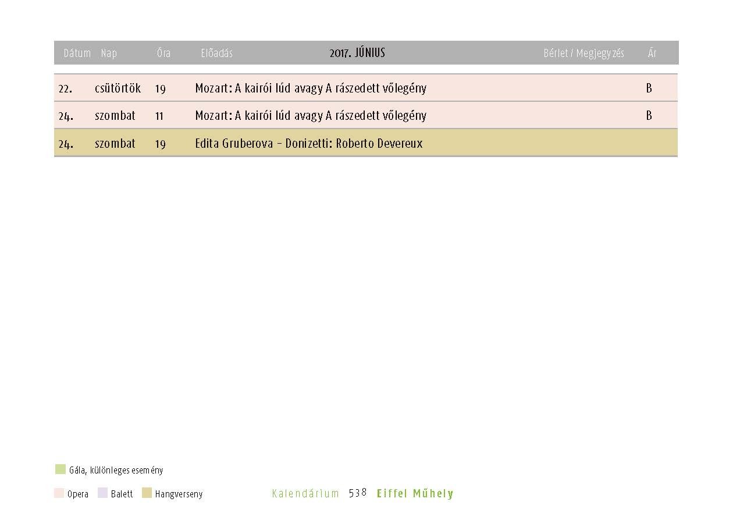Click the Eiffel Műhely footer text
The image size is (733, 527).
[415, 493]
